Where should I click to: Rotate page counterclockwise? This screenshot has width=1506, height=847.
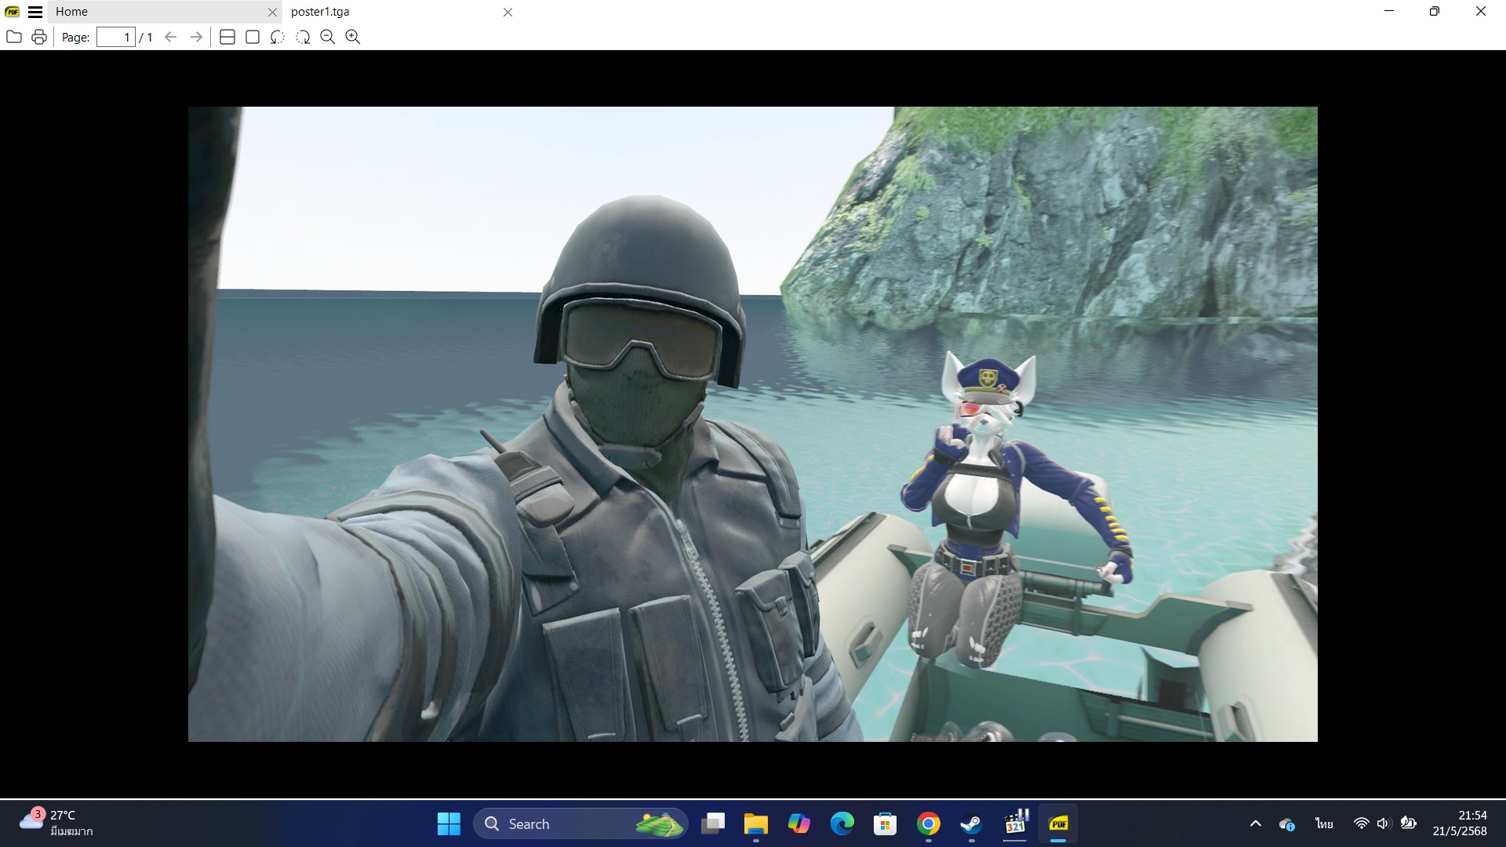pos(278,37)
